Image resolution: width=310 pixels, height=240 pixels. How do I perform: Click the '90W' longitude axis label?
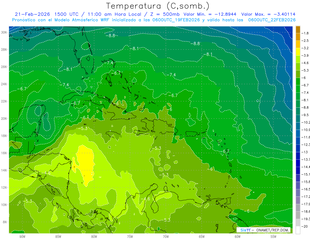tap(22, 237)
